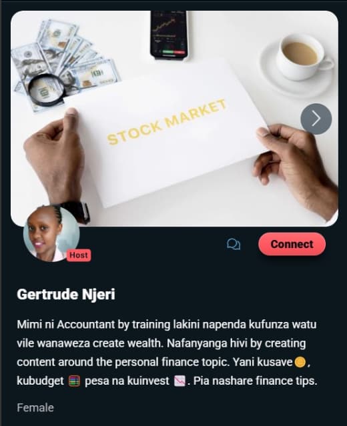Click the red Host badge
The height and width of the screenshot is (426, 347).
tap(79, 255)
